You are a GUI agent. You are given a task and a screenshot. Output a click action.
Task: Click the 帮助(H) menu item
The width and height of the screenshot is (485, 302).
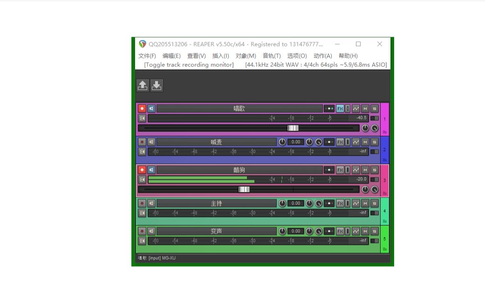[x=347, y=56]
